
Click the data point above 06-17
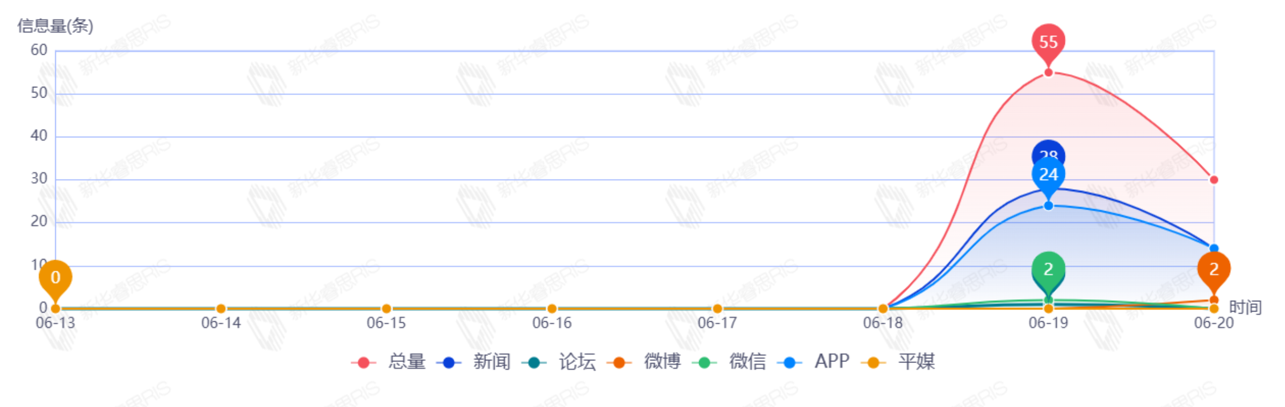[717, 308]
